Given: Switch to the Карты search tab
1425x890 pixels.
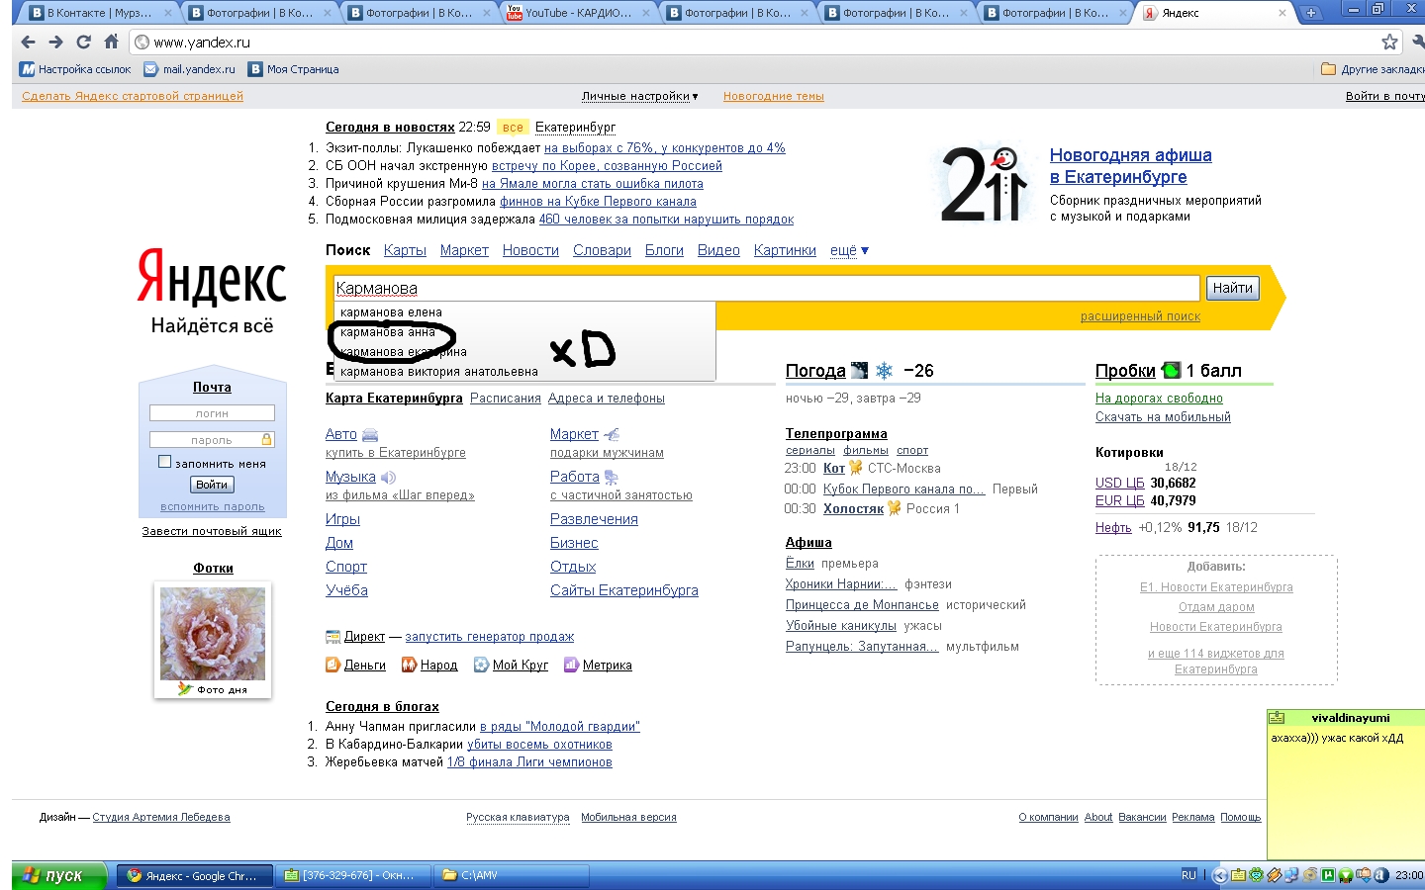Looking at the screenshot, I should point(405,250).
